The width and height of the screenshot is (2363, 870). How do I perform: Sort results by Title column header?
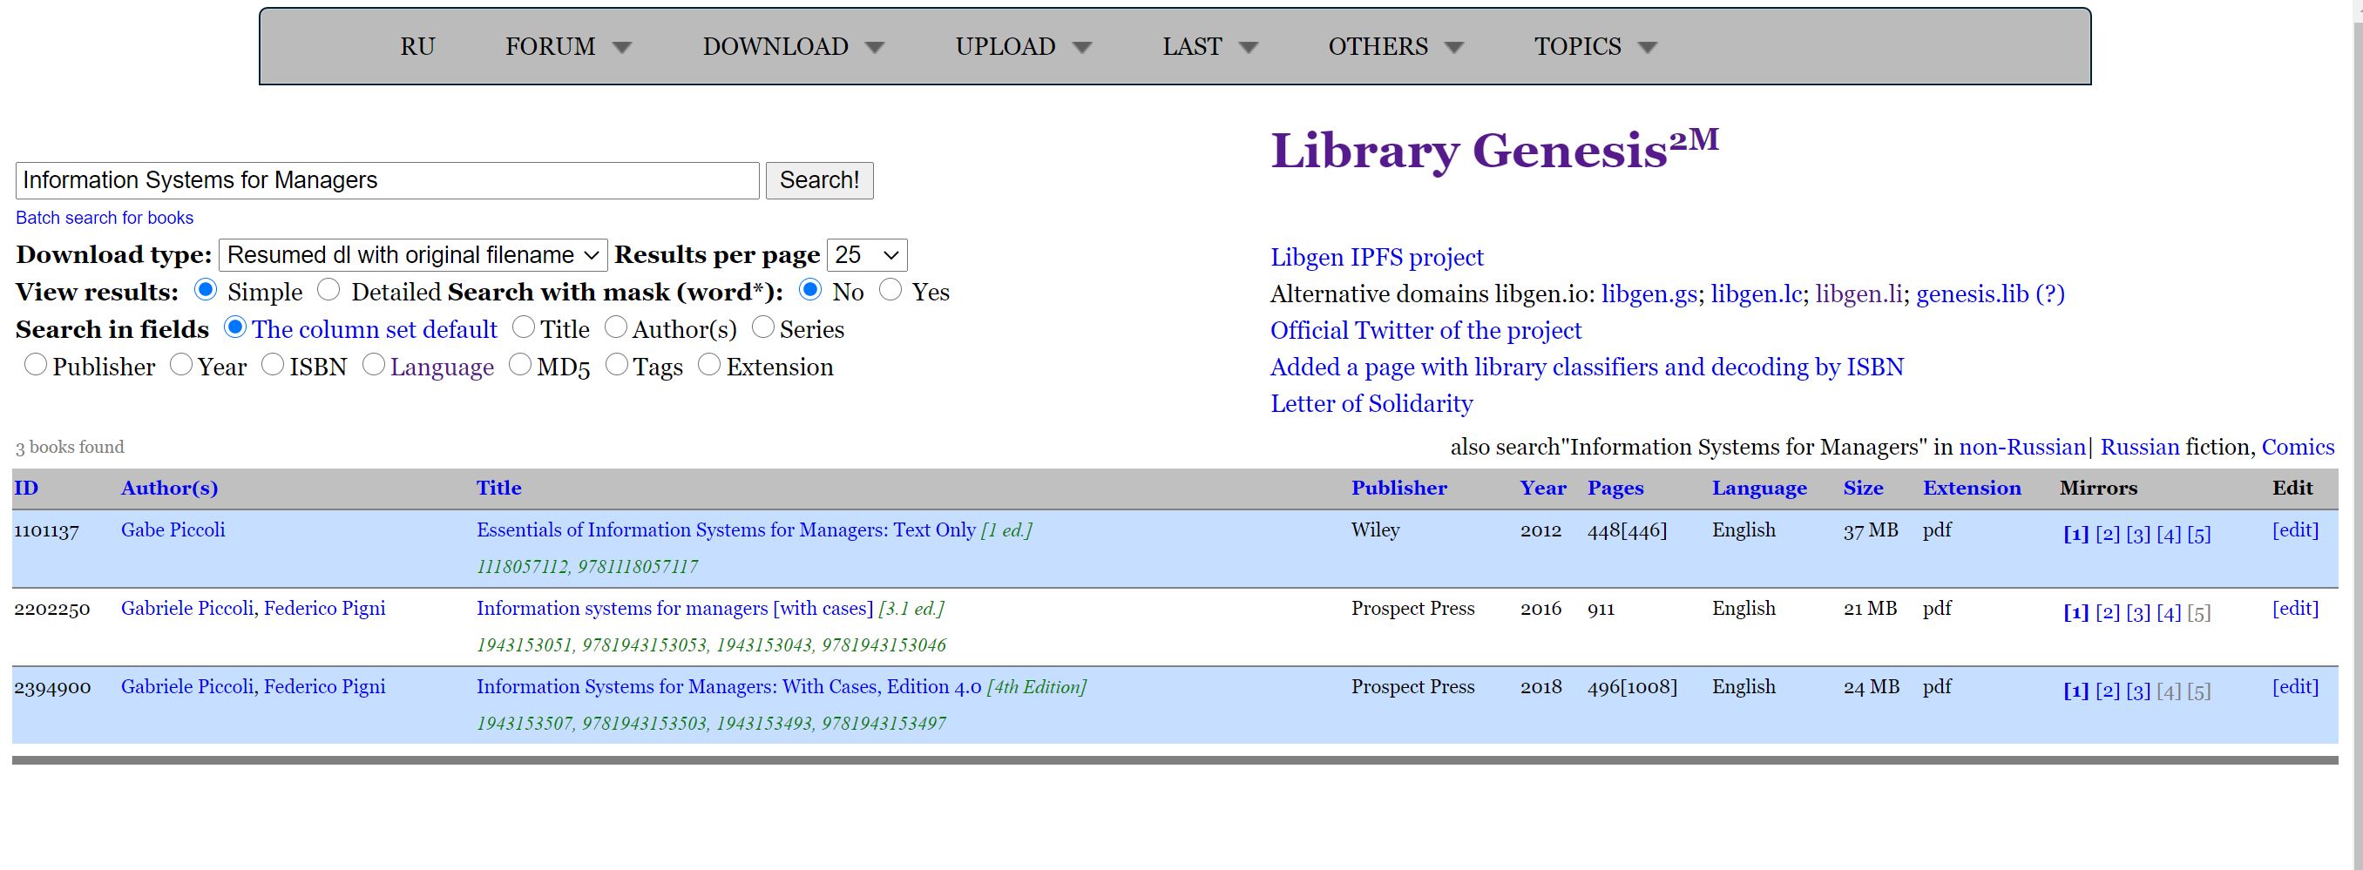[499, 489]
